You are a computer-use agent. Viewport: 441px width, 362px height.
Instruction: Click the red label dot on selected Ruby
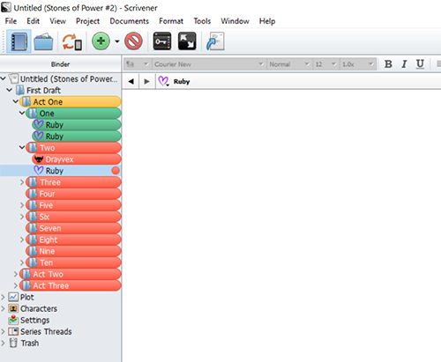coord(116,171)
